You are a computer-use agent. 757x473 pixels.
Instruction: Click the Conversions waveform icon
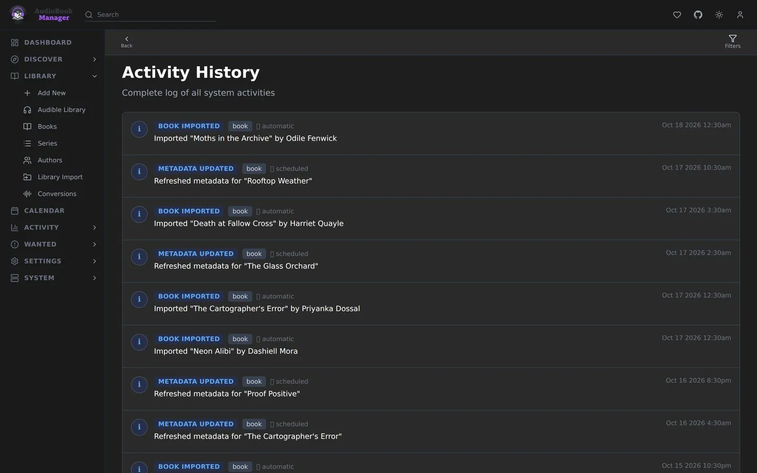[27, 194]
